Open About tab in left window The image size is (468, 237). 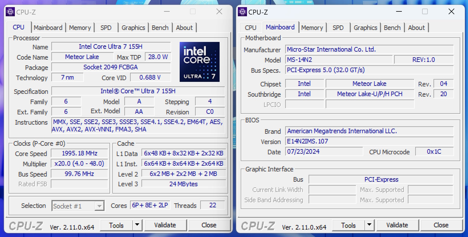click(184, 28)
